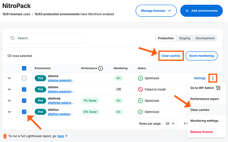Switch to the Development tab

(x=205, y=38)
